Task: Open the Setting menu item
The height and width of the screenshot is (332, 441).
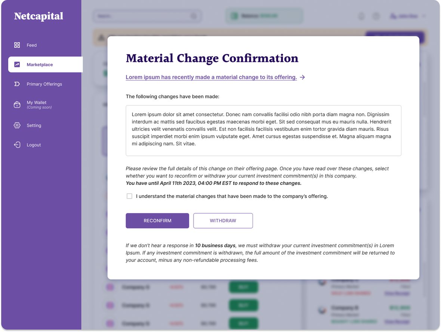Action: coord(34,125)
